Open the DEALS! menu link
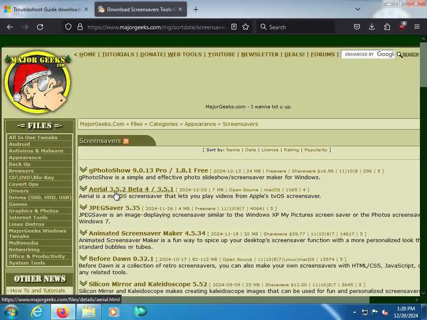This screenshot has height=320, width=427. pos(294,55)
